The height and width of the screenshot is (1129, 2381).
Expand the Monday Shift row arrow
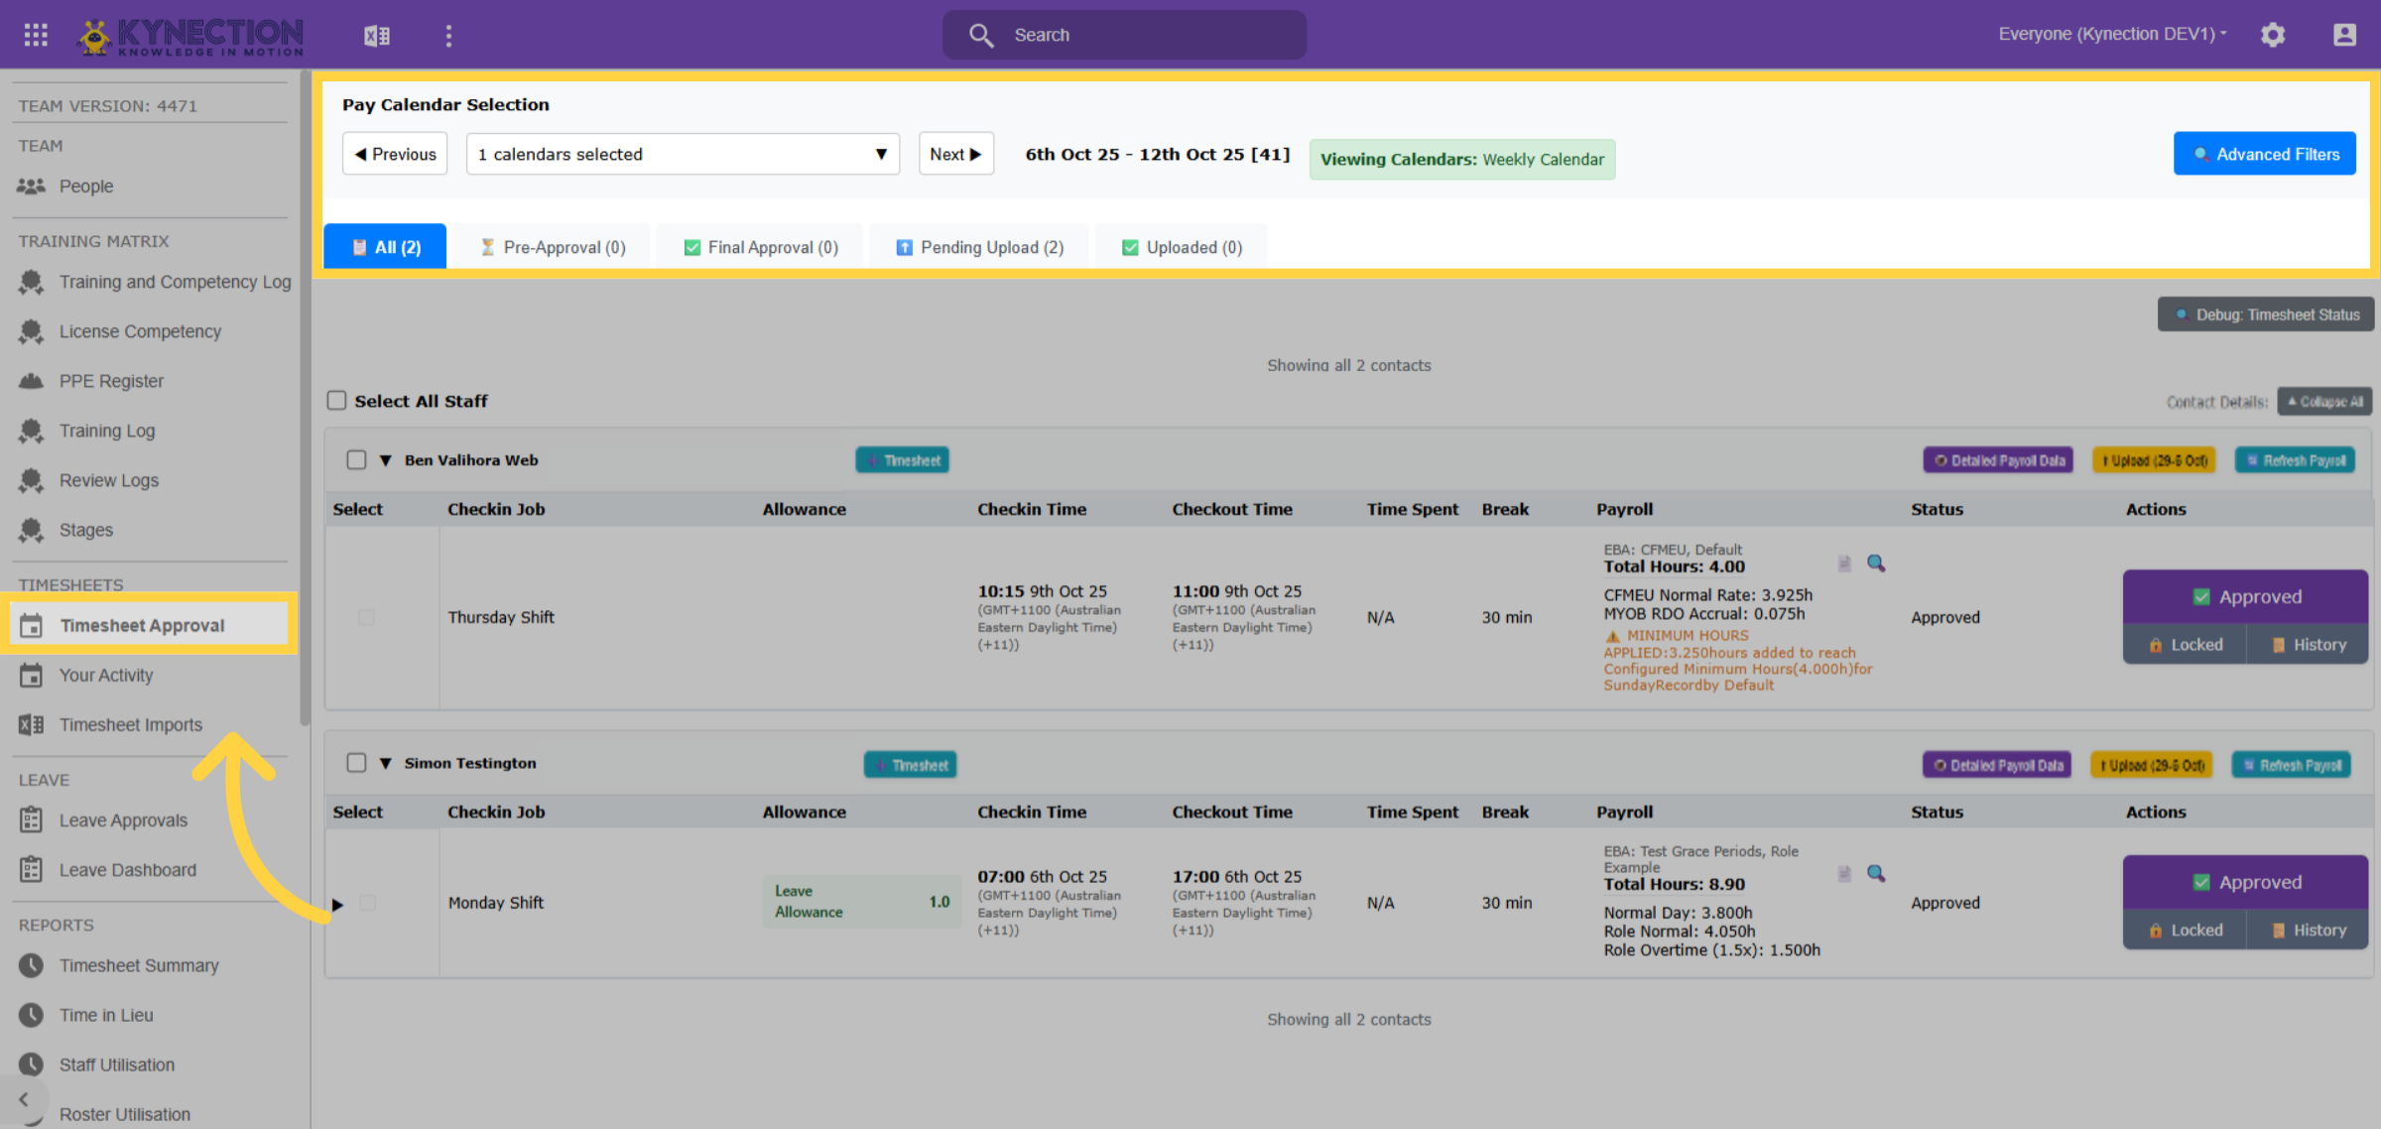[338, 905]
